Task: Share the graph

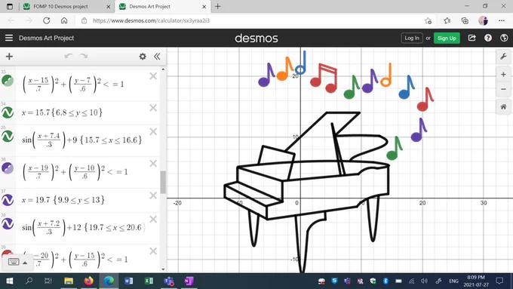Action: point(472,38)
